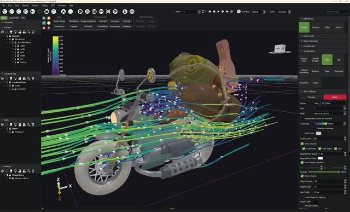
Task: Open the CFD menu
Action: (53, 5)
